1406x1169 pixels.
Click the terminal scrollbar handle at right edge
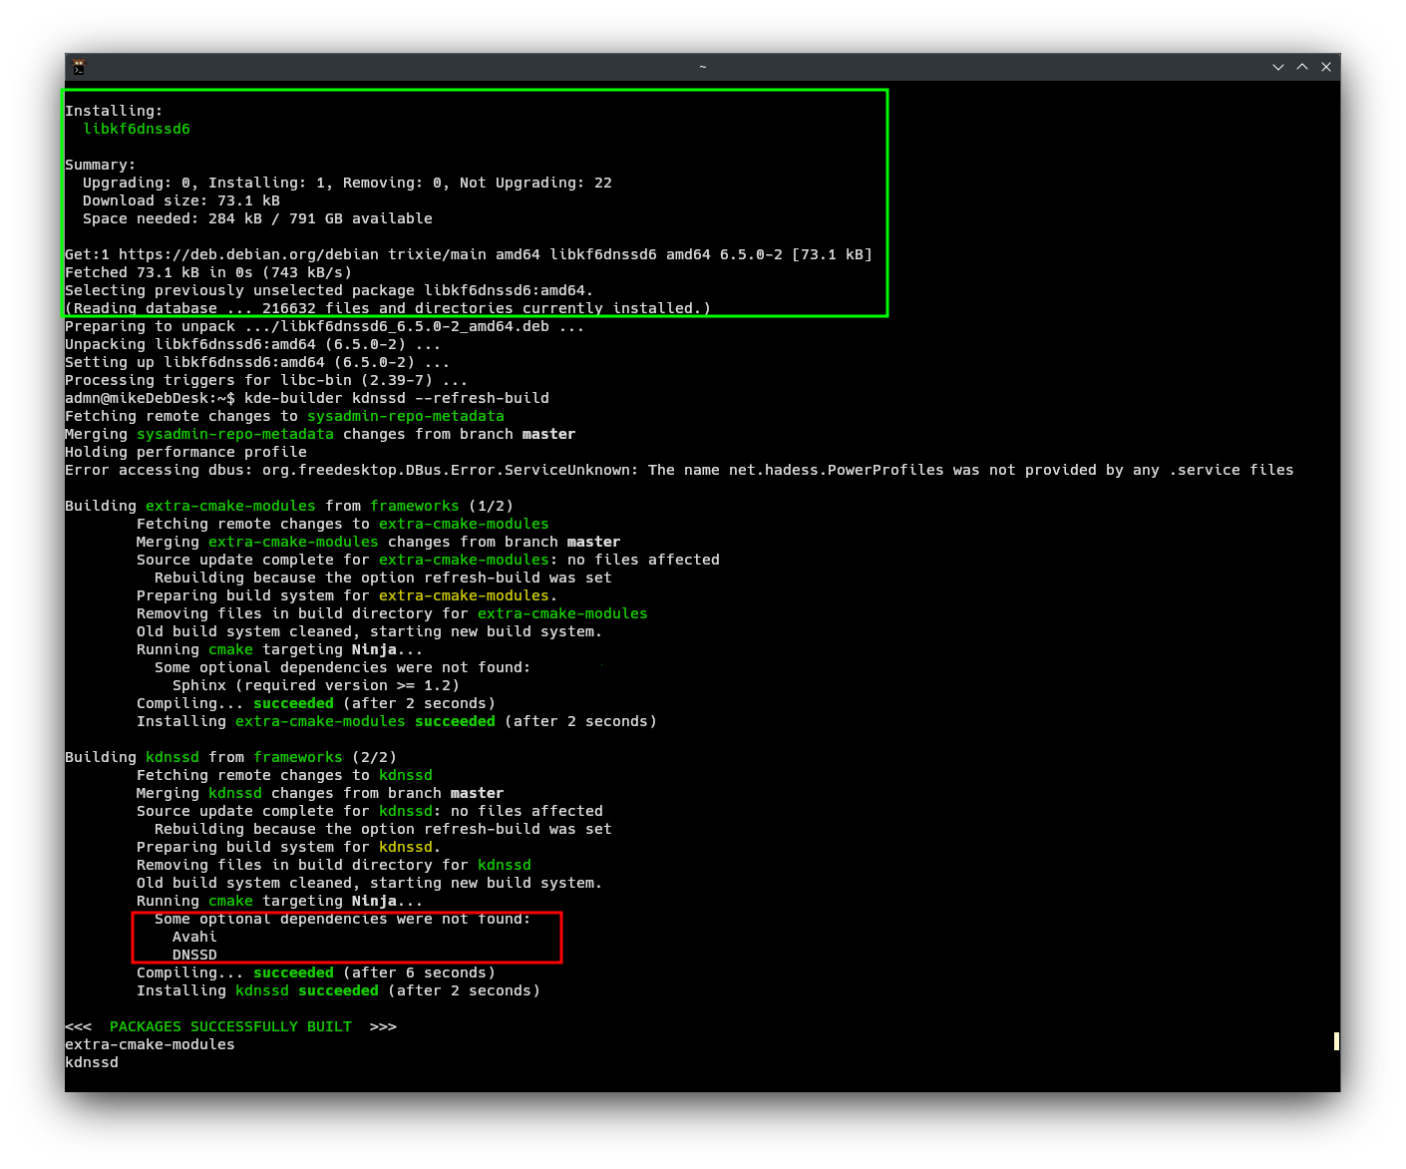1336,1041
